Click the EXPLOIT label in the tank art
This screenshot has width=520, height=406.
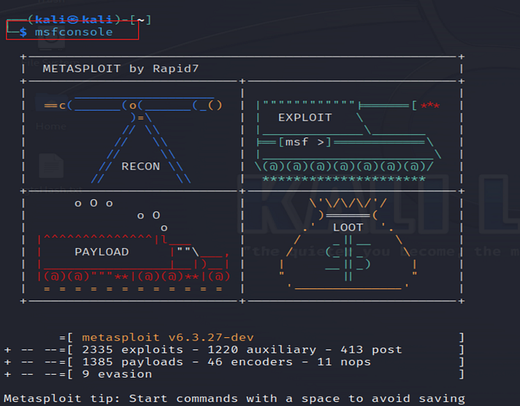305,117
